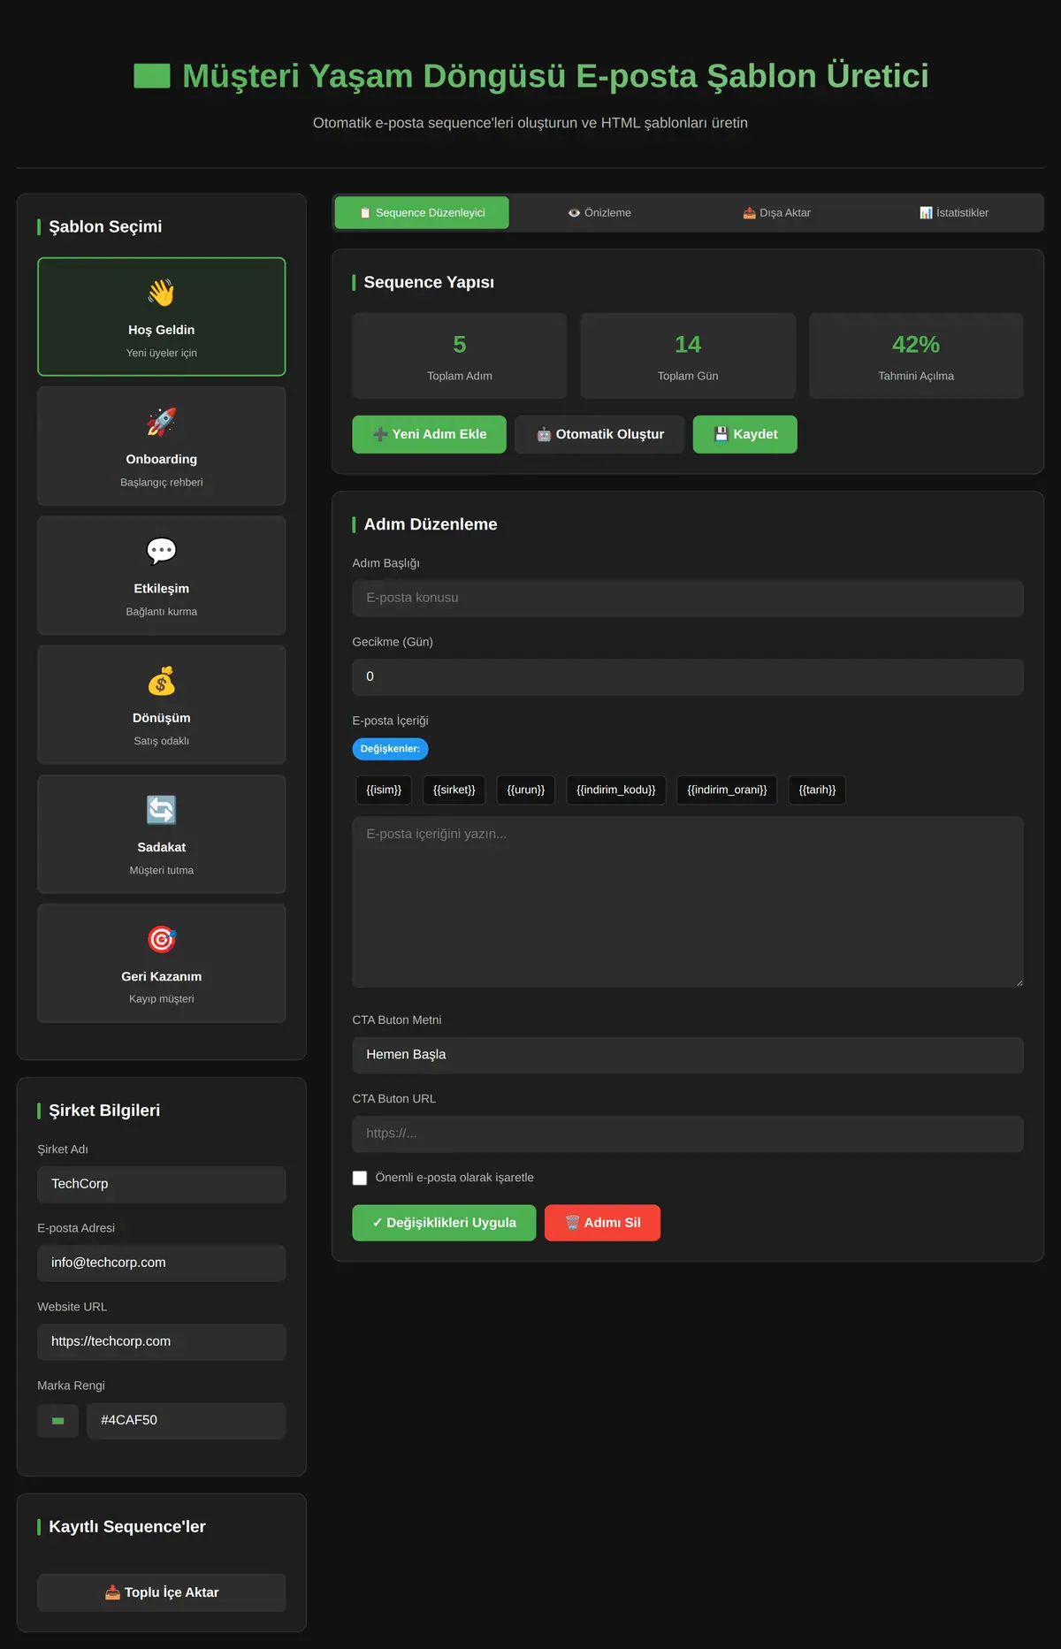Click the 'Toplam Adım' stat label

point(460,377)
